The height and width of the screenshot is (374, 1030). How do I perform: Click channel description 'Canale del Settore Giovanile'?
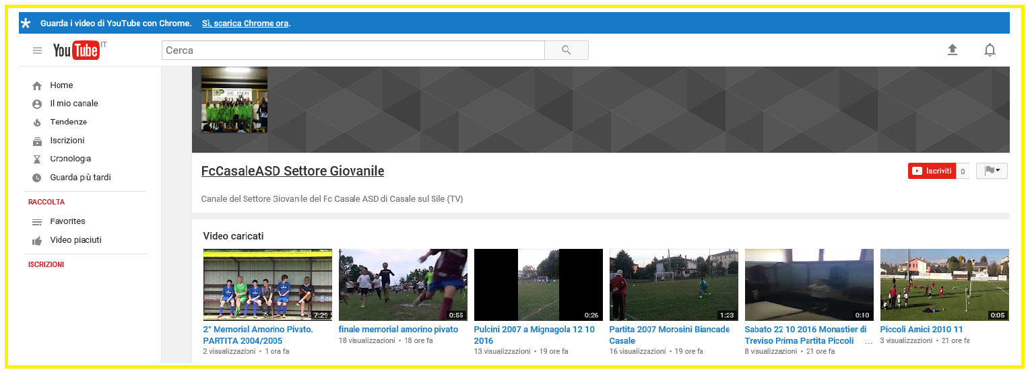coord(332,199)
